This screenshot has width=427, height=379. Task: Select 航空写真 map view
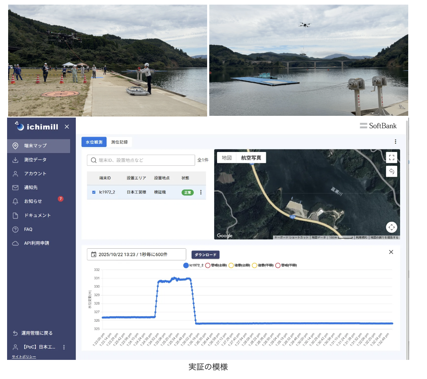(x=251, y=158)
